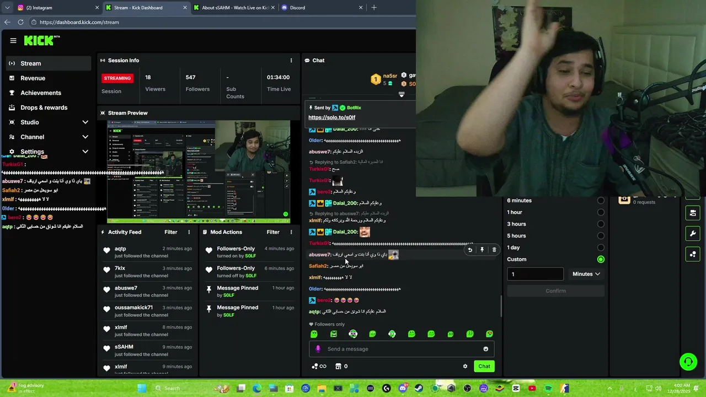This screenshot has width=706, height=397.
Task: Open Activity Feed three-dot menu
Action: click(x=189, y=232)
